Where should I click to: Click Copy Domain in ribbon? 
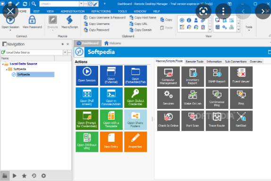(x=141, y=30)
